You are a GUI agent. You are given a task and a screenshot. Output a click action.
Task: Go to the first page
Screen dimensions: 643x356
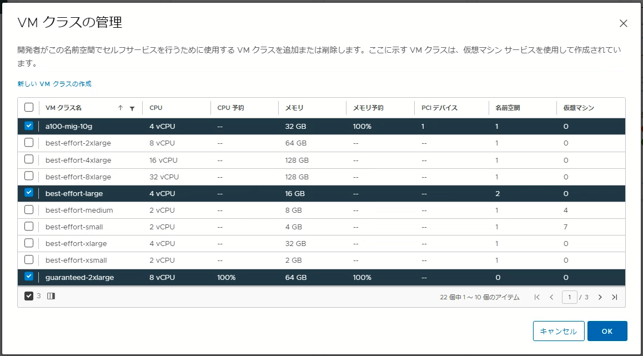(x=537, y=297)
